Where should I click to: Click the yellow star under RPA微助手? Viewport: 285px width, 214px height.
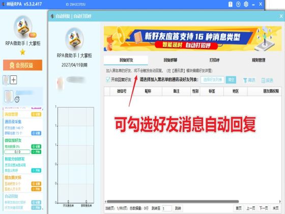23,52
